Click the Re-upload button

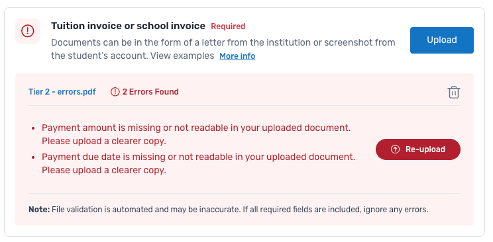(418, 149)
